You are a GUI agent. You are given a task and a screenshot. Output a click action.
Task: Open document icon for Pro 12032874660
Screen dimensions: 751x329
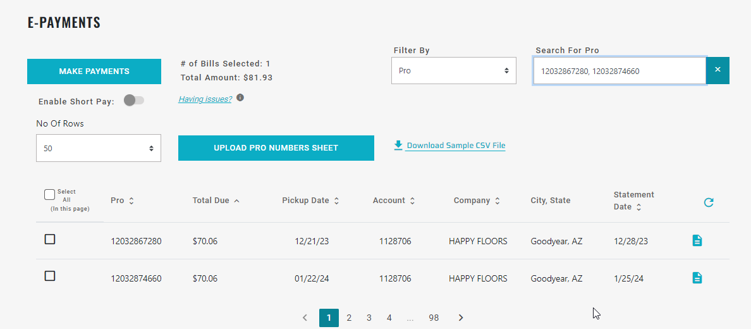[x=697, y=278]
